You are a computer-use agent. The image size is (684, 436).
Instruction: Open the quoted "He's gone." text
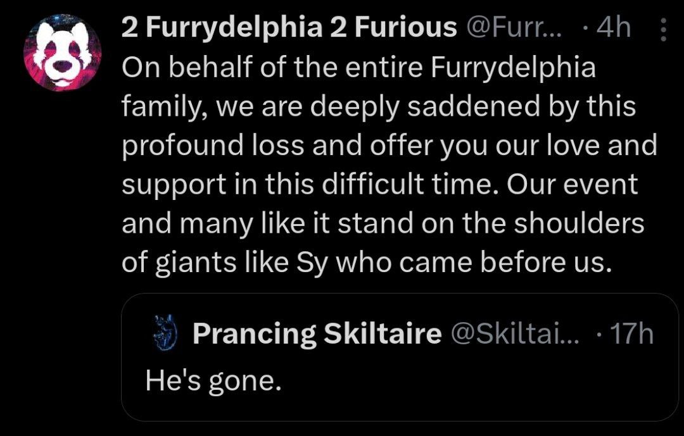pyautogui.click(x=213, y=379)
